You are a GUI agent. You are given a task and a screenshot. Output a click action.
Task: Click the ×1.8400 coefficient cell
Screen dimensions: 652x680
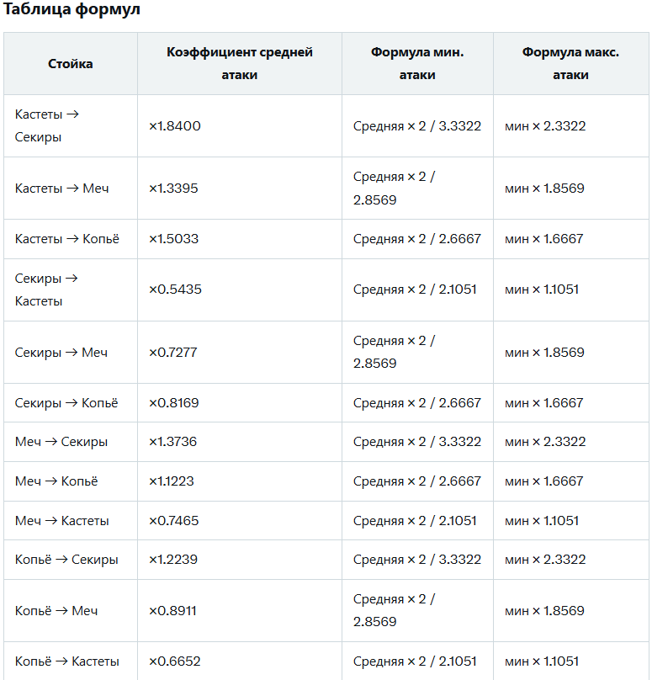click(175, 126)
